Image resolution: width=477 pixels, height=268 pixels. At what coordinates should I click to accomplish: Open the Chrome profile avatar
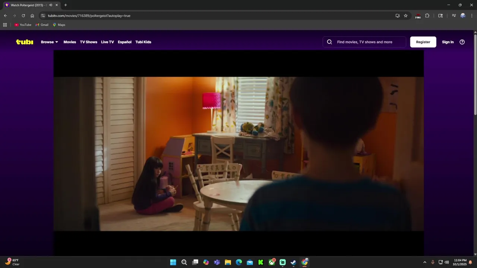[463, 16]
